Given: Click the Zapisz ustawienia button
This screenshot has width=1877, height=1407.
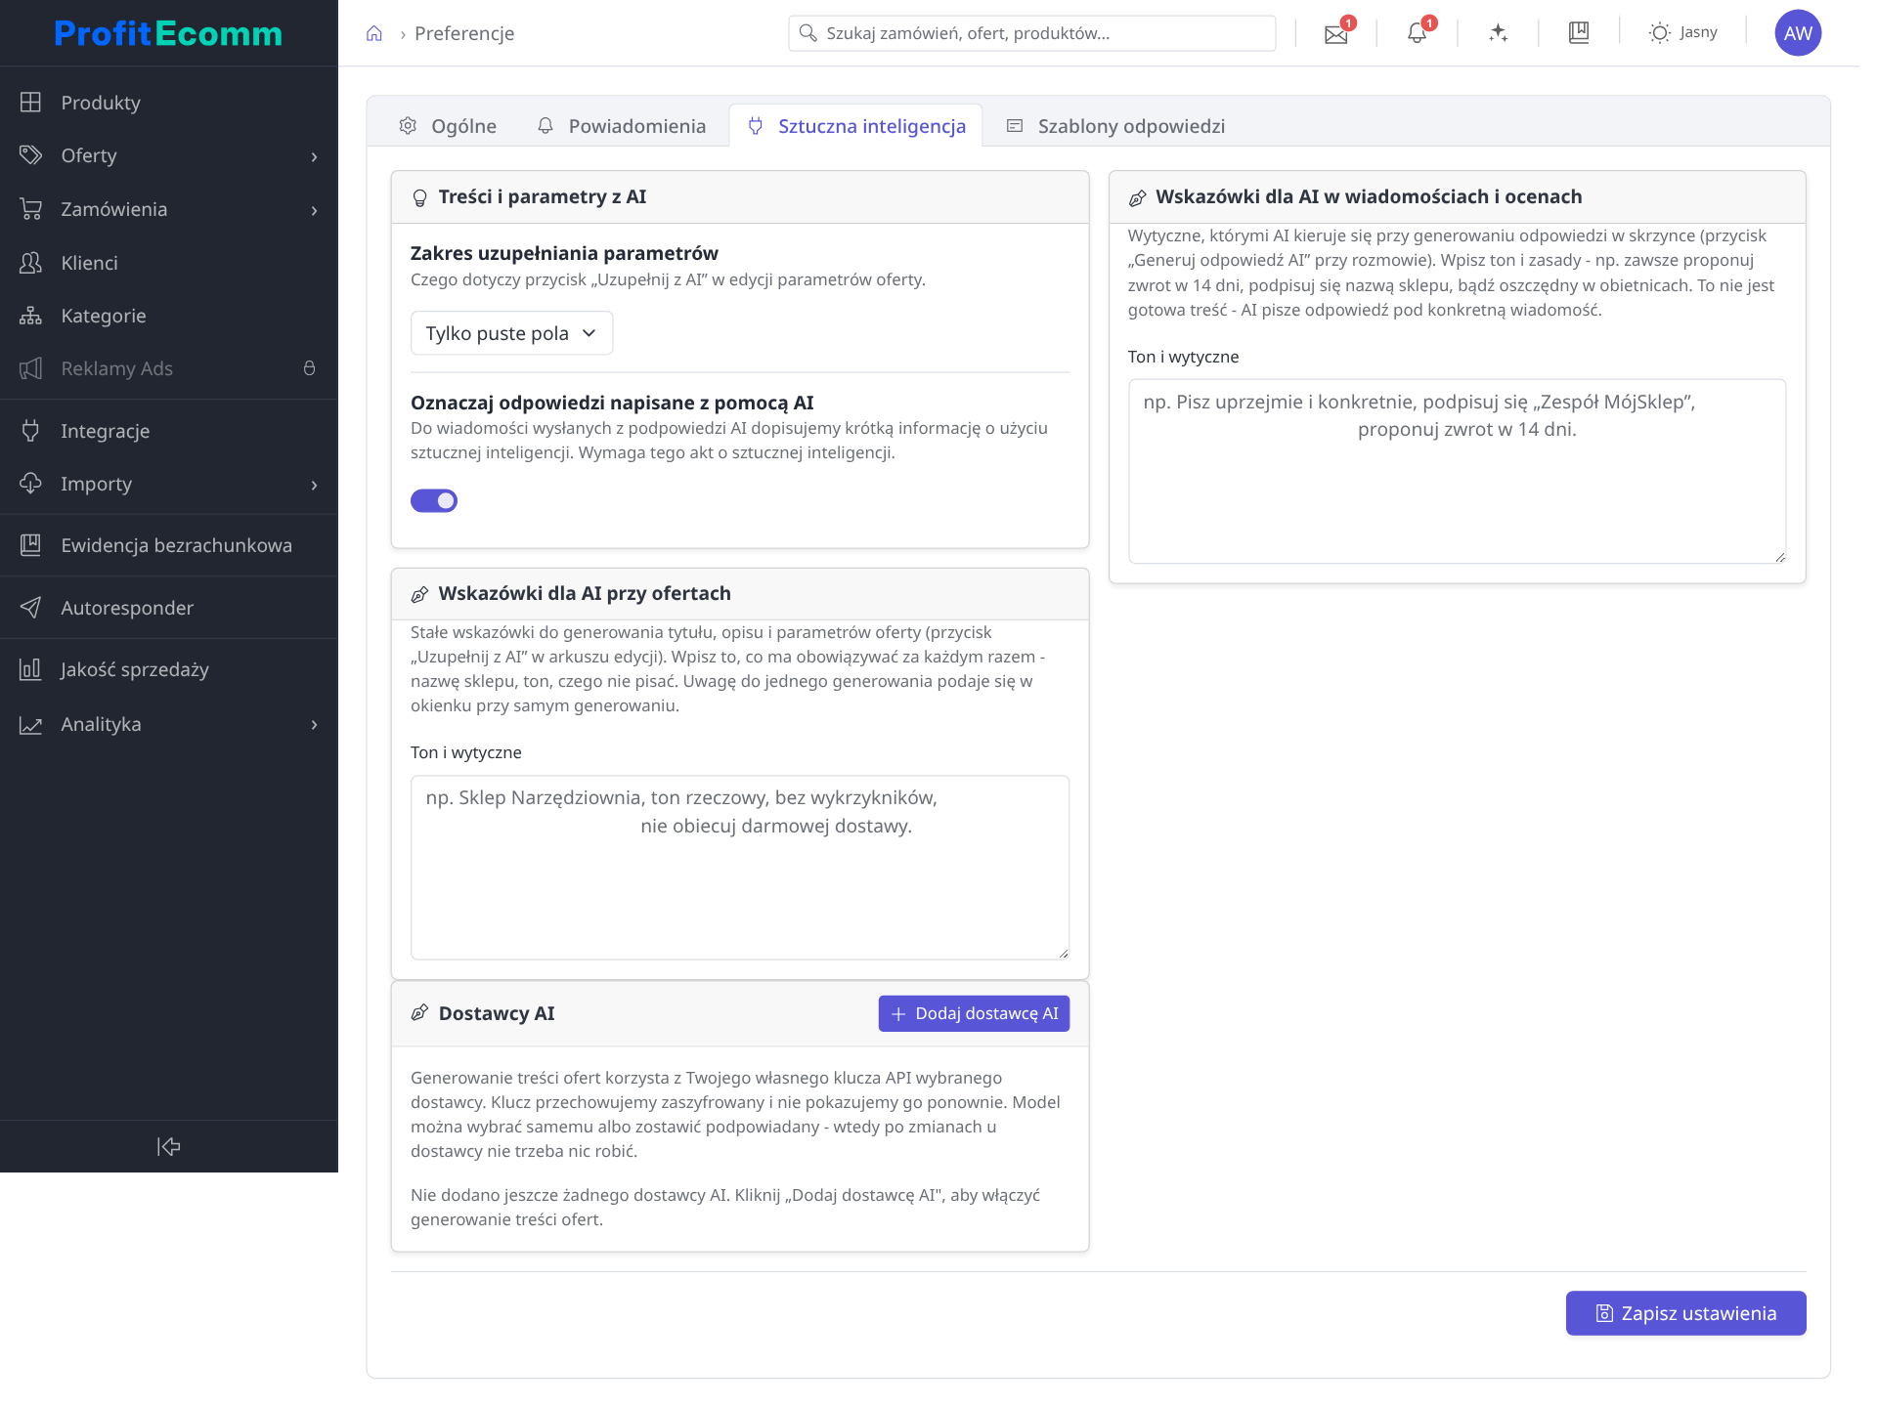Looking at the screenshot, I should (x=1685, y=1314).
